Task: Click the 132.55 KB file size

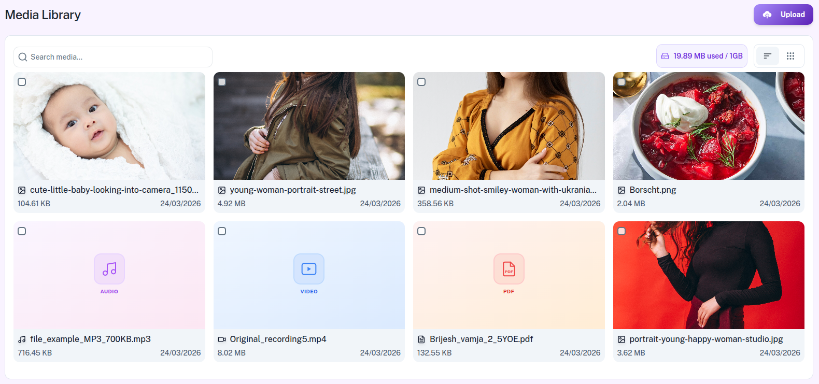Action: (434, 353)
